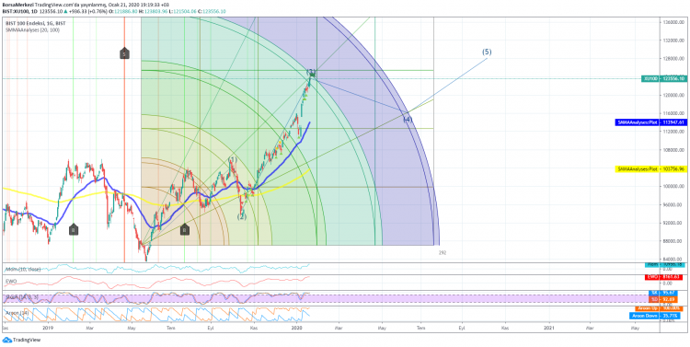This screenshot has width=690, height=347.
Task: Select the open value O:121886.80
Action: click(124, 11)
